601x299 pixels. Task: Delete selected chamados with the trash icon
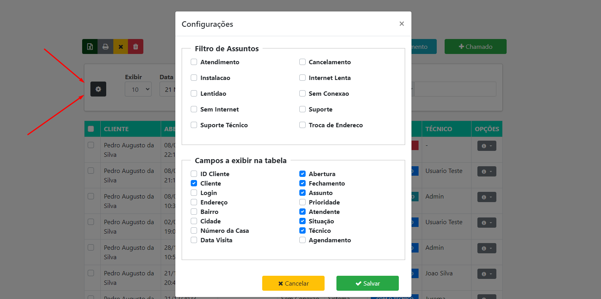pyautogui.click(x=135, y=46)
